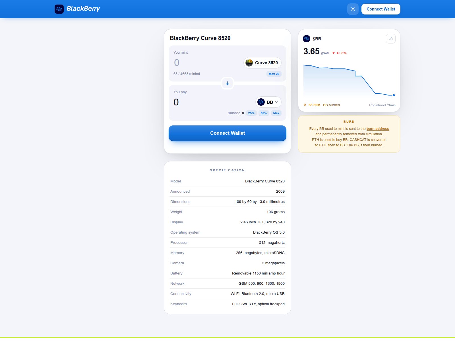Choose 25% of balance
This screenshot has height=341, width=455.
click(251, 113)
